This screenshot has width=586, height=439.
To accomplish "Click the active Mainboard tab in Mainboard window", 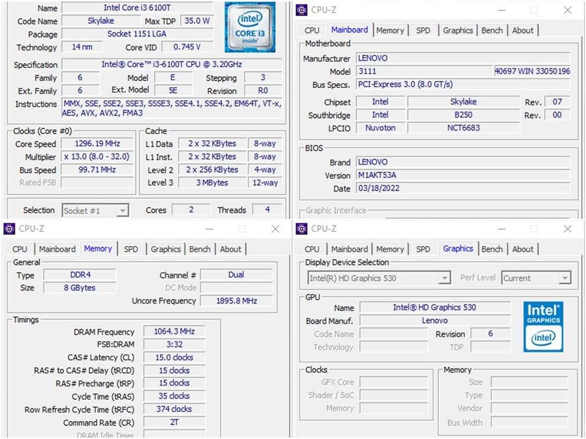I will point(349,30).
